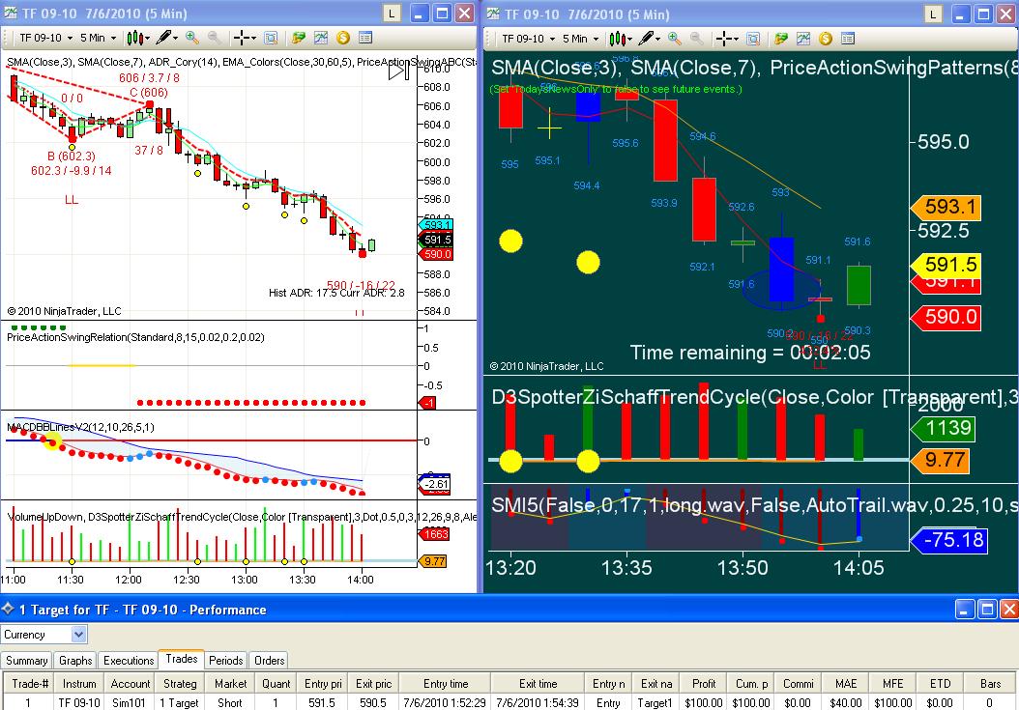Viewport: 1019px width, 710px height.
Task: Open Strategies gold coin icon in left chart
Action: point(343,38)
